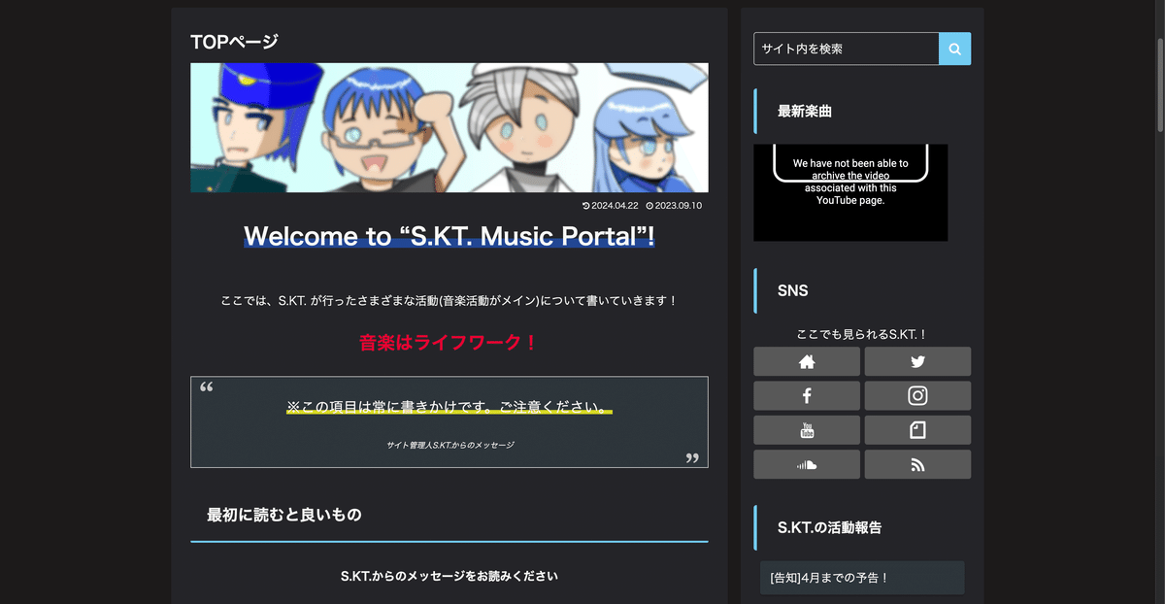Open the Facebook icon in SNS section
This screenshot has height=604, width=1165.
pyautogui.click(x=806, y=395)
